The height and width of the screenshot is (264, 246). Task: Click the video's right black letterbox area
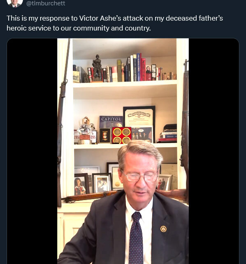pyautogui.click(x=214, y=151)
